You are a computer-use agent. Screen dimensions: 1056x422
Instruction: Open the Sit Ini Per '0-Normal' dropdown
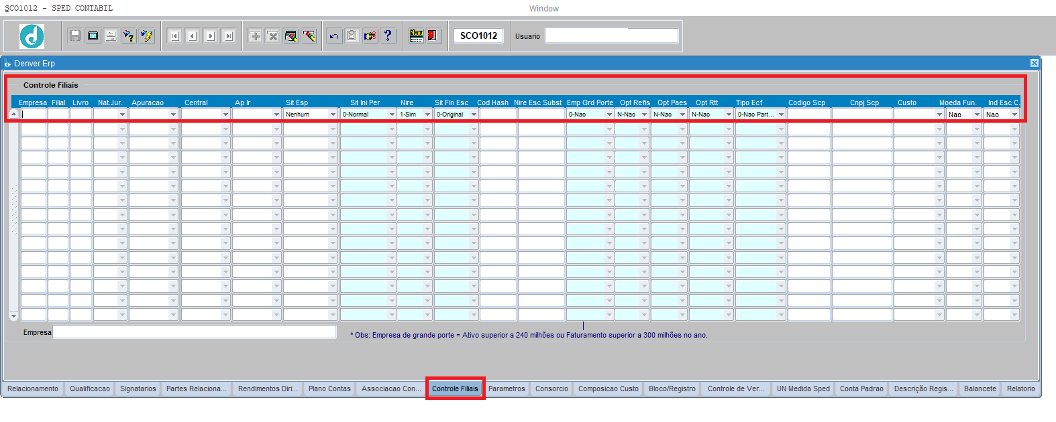[x=392, y=115]
